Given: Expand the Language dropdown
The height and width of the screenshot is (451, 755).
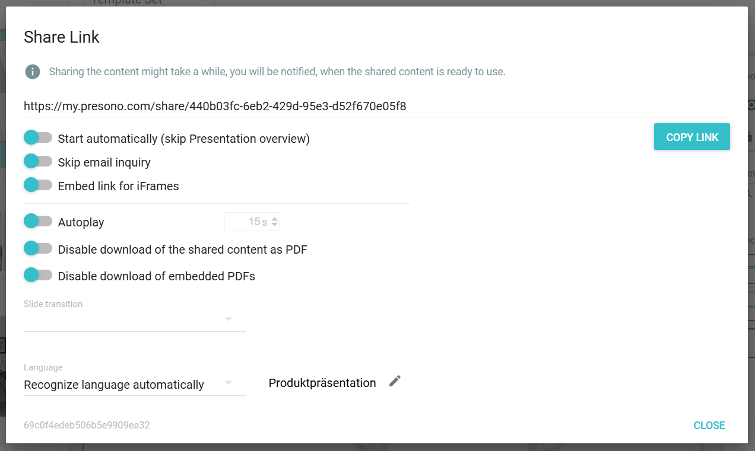Looking at the screenshot, I should click(135, 384).
